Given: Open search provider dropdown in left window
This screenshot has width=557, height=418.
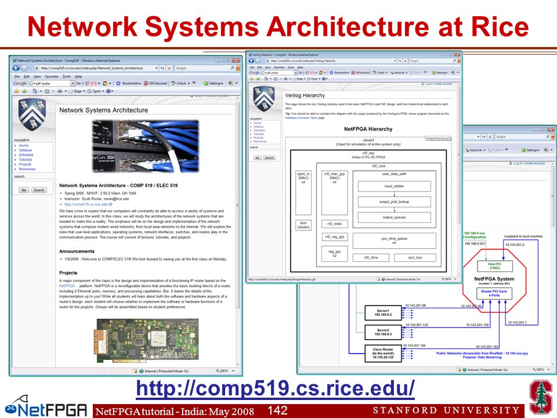Looking at the screenshot, I should point(238,68).
